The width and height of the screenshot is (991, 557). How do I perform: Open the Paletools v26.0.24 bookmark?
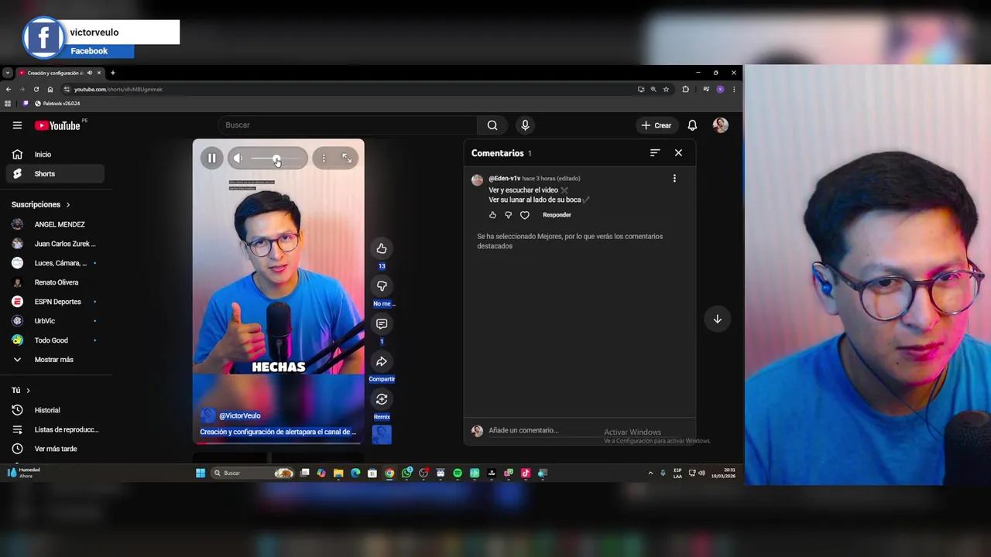tap(57, 103)
